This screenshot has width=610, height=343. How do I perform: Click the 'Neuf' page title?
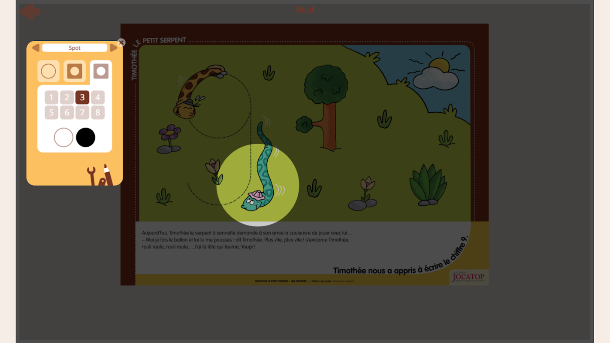305,9
